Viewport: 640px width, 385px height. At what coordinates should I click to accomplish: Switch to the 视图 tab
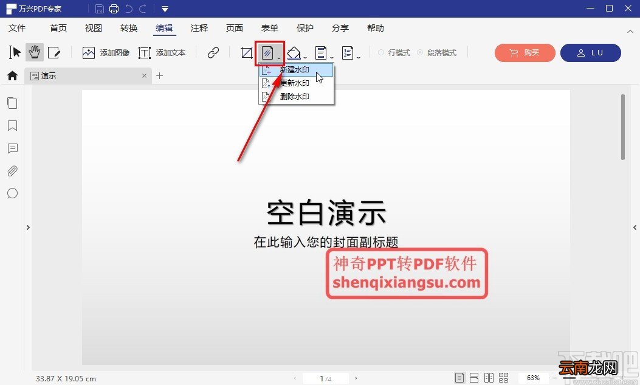[94, 28]
